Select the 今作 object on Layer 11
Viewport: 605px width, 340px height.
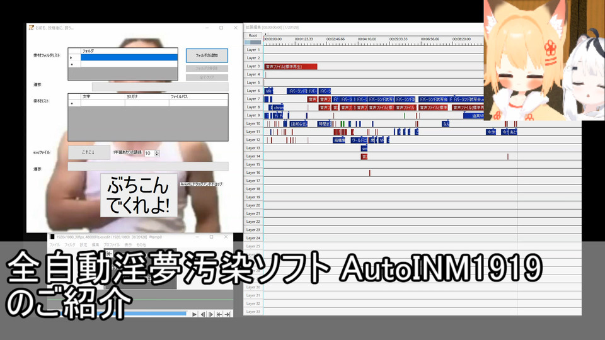491,132
